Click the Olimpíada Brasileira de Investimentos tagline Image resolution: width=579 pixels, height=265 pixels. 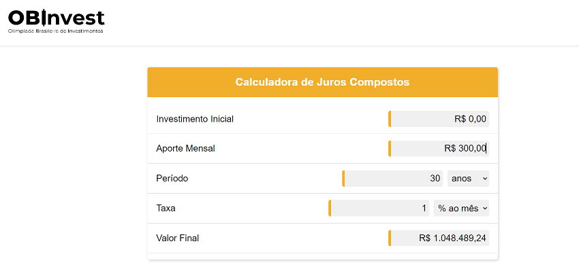click(x=56, y=31)
